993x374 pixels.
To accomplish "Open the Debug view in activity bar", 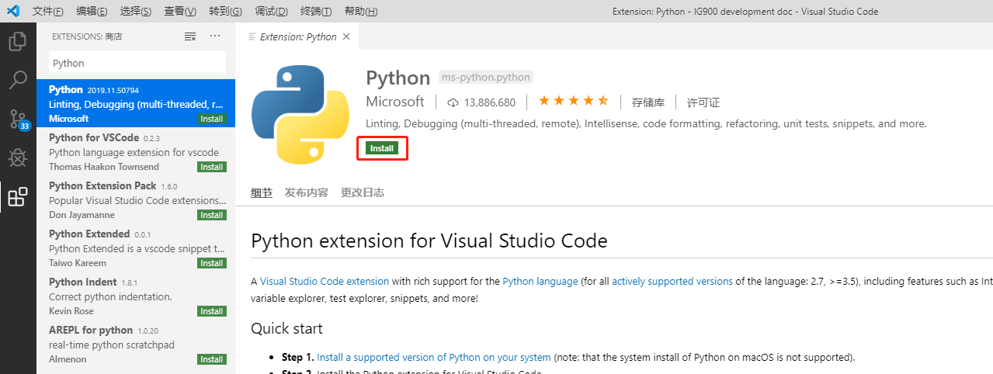I will (18, 158).
